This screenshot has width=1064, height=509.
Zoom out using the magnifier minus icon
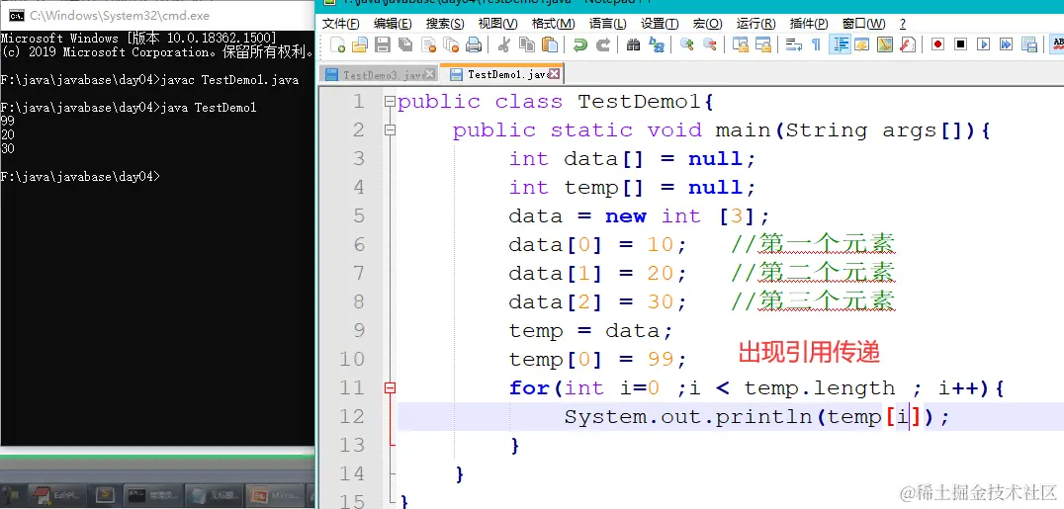710,44
